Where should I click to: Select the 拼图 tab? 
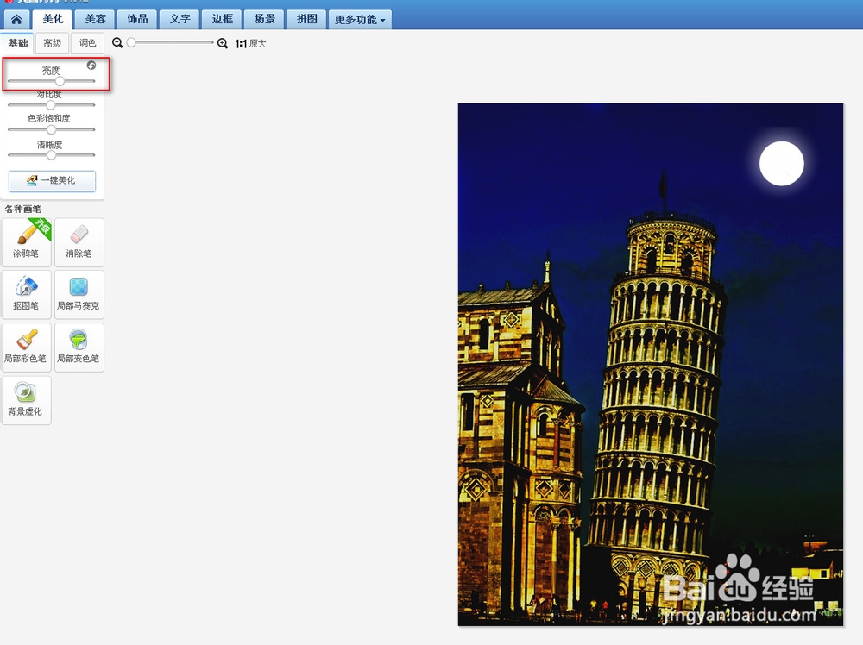point(306,20)
